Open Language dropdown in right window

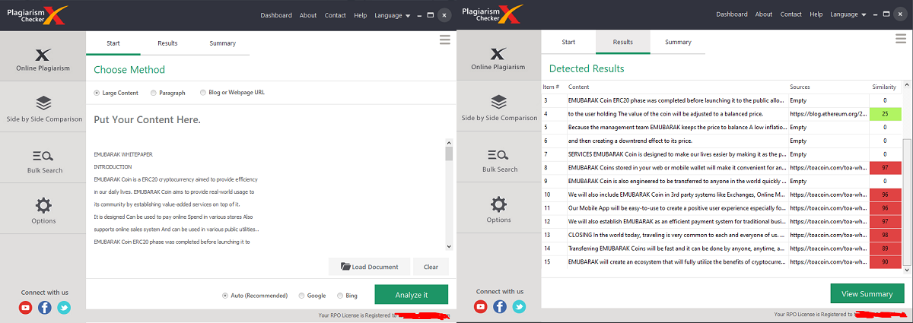[849, 14]
